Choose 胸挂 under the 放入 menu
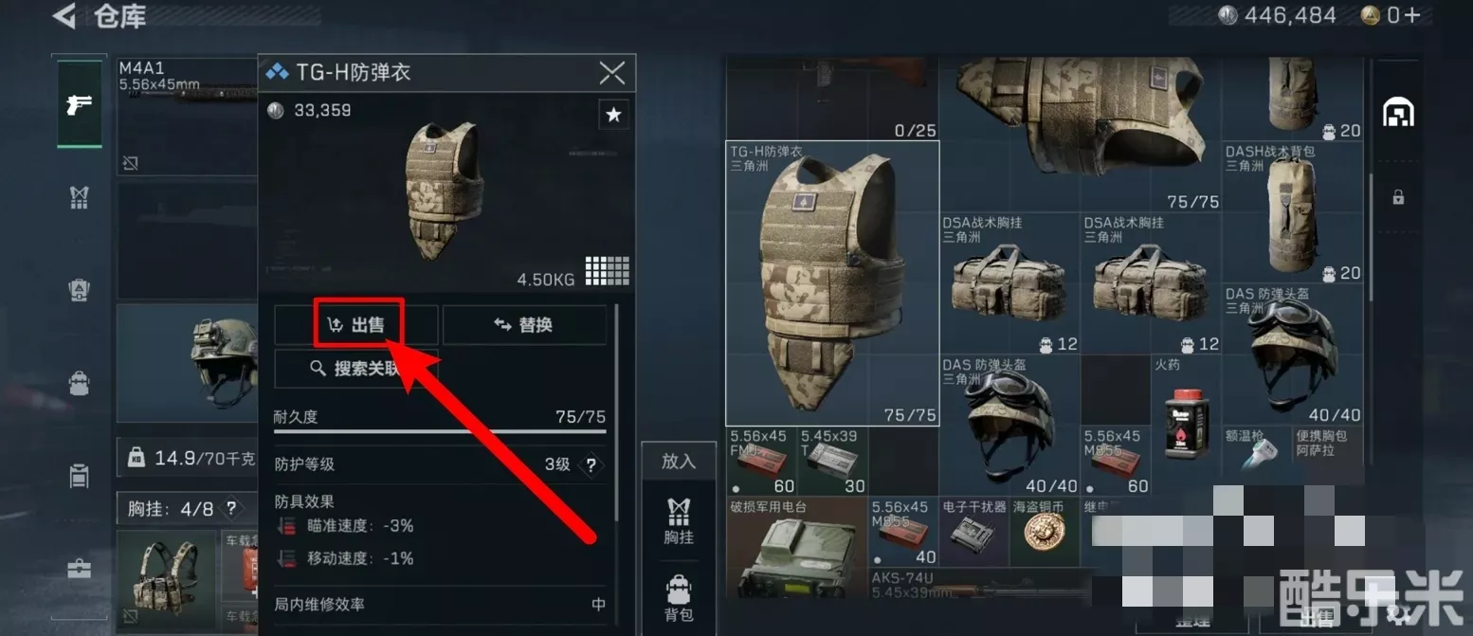 pos(679,522)
